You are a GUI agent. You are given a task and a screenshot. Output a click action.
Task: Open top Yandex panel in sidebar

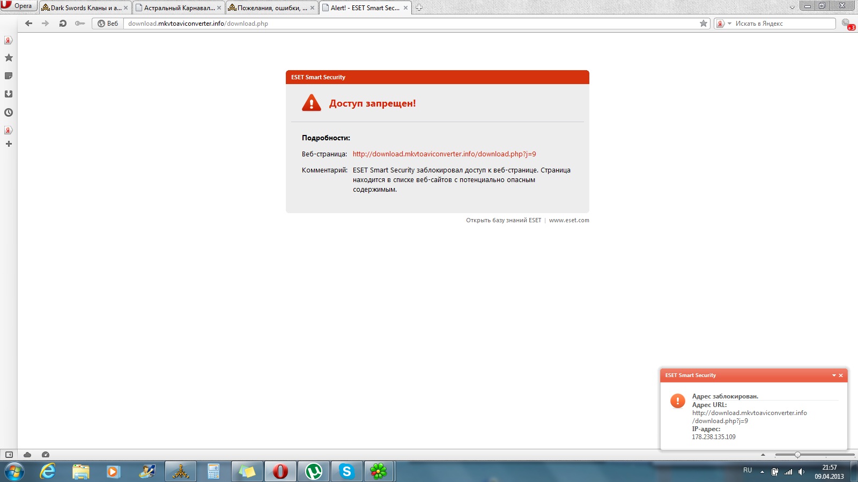click(x=9, y=40)
